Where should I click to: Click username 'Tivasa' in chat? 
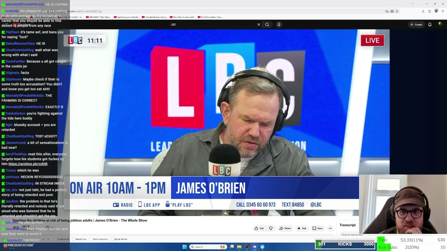tap(10, 170)
